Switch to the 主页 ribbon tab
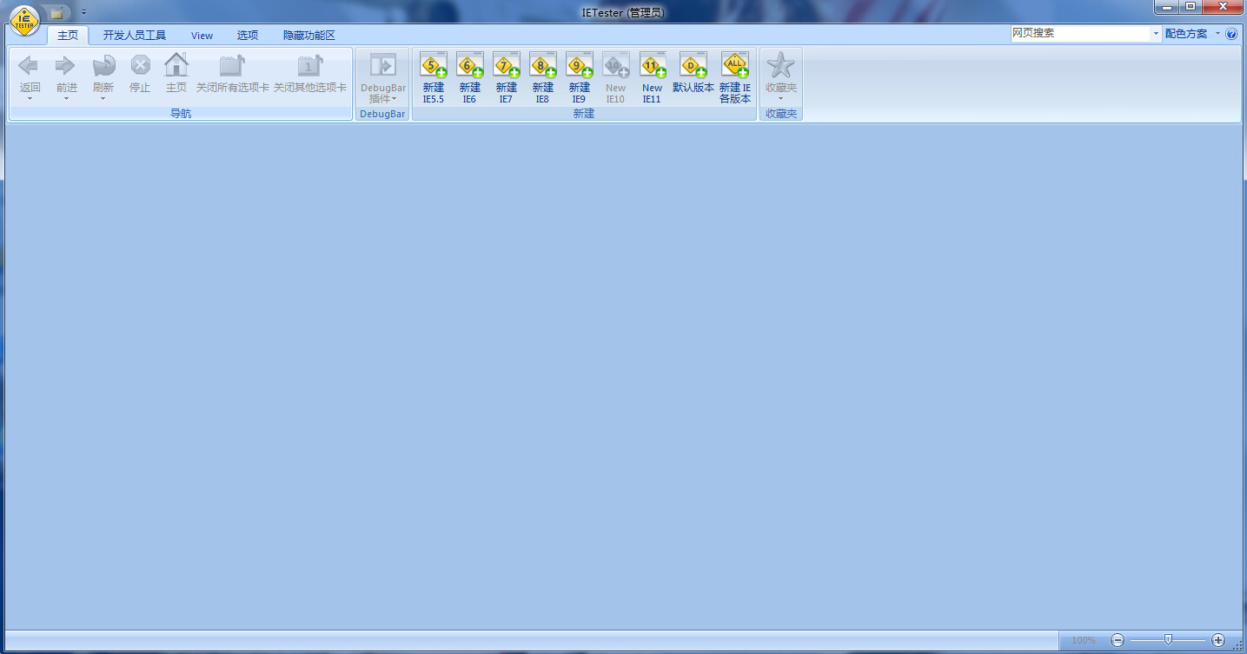Viewport: 1247px width, 654px height. (x=68, y=36)
